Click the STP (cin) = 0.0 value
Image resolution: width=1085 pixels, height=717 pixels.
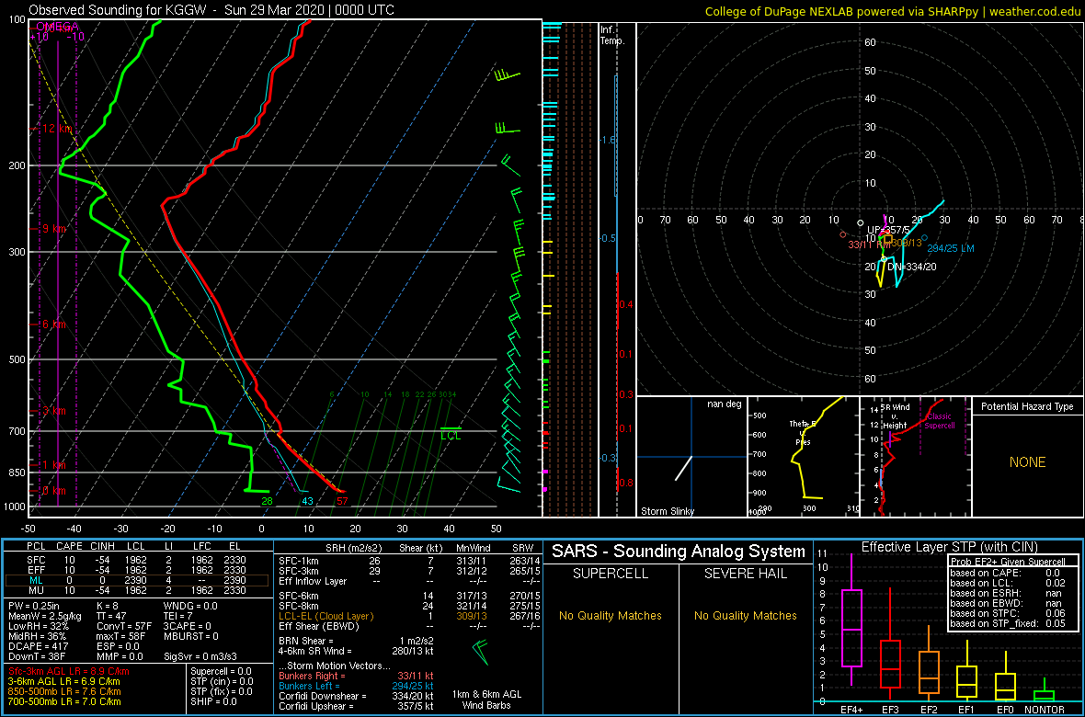pyautogui.click(x=222, y=682)
